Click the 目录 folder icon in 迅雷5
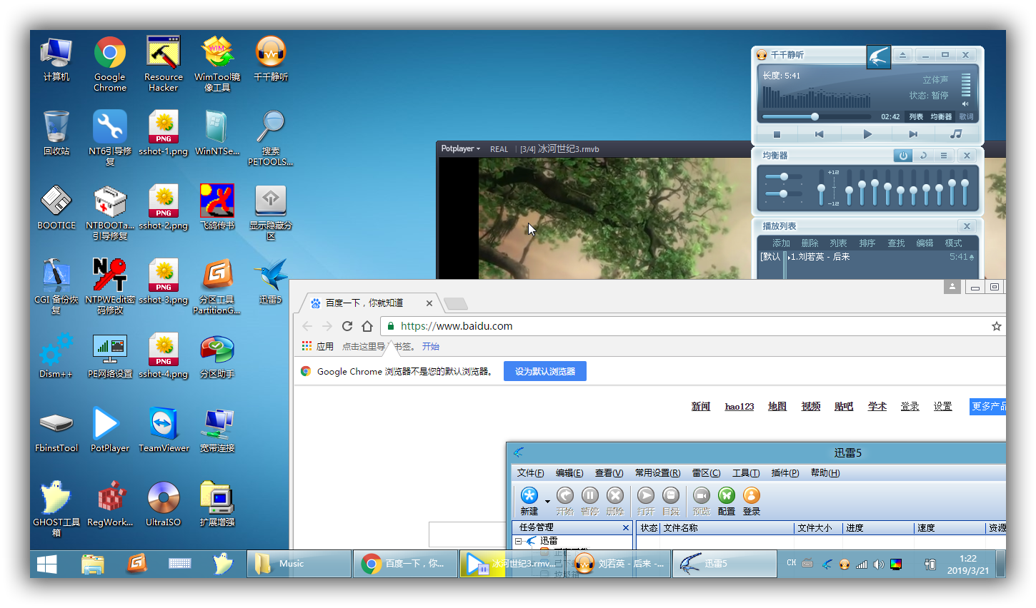Viewport: 1036px width, 608px height. point(671,501)
